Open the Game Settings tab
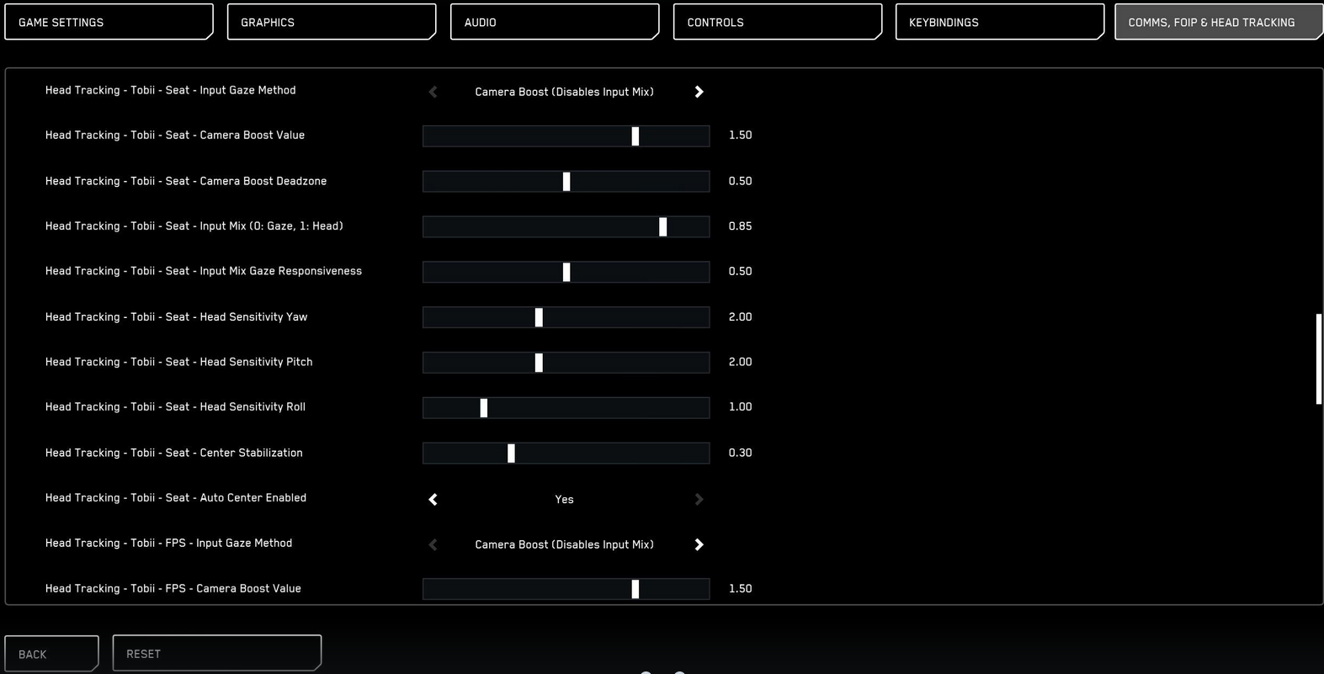 click(109, 22)
